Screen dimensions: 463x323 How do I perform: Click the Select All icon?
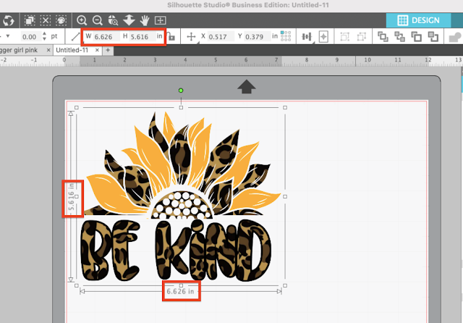(30, 20)
